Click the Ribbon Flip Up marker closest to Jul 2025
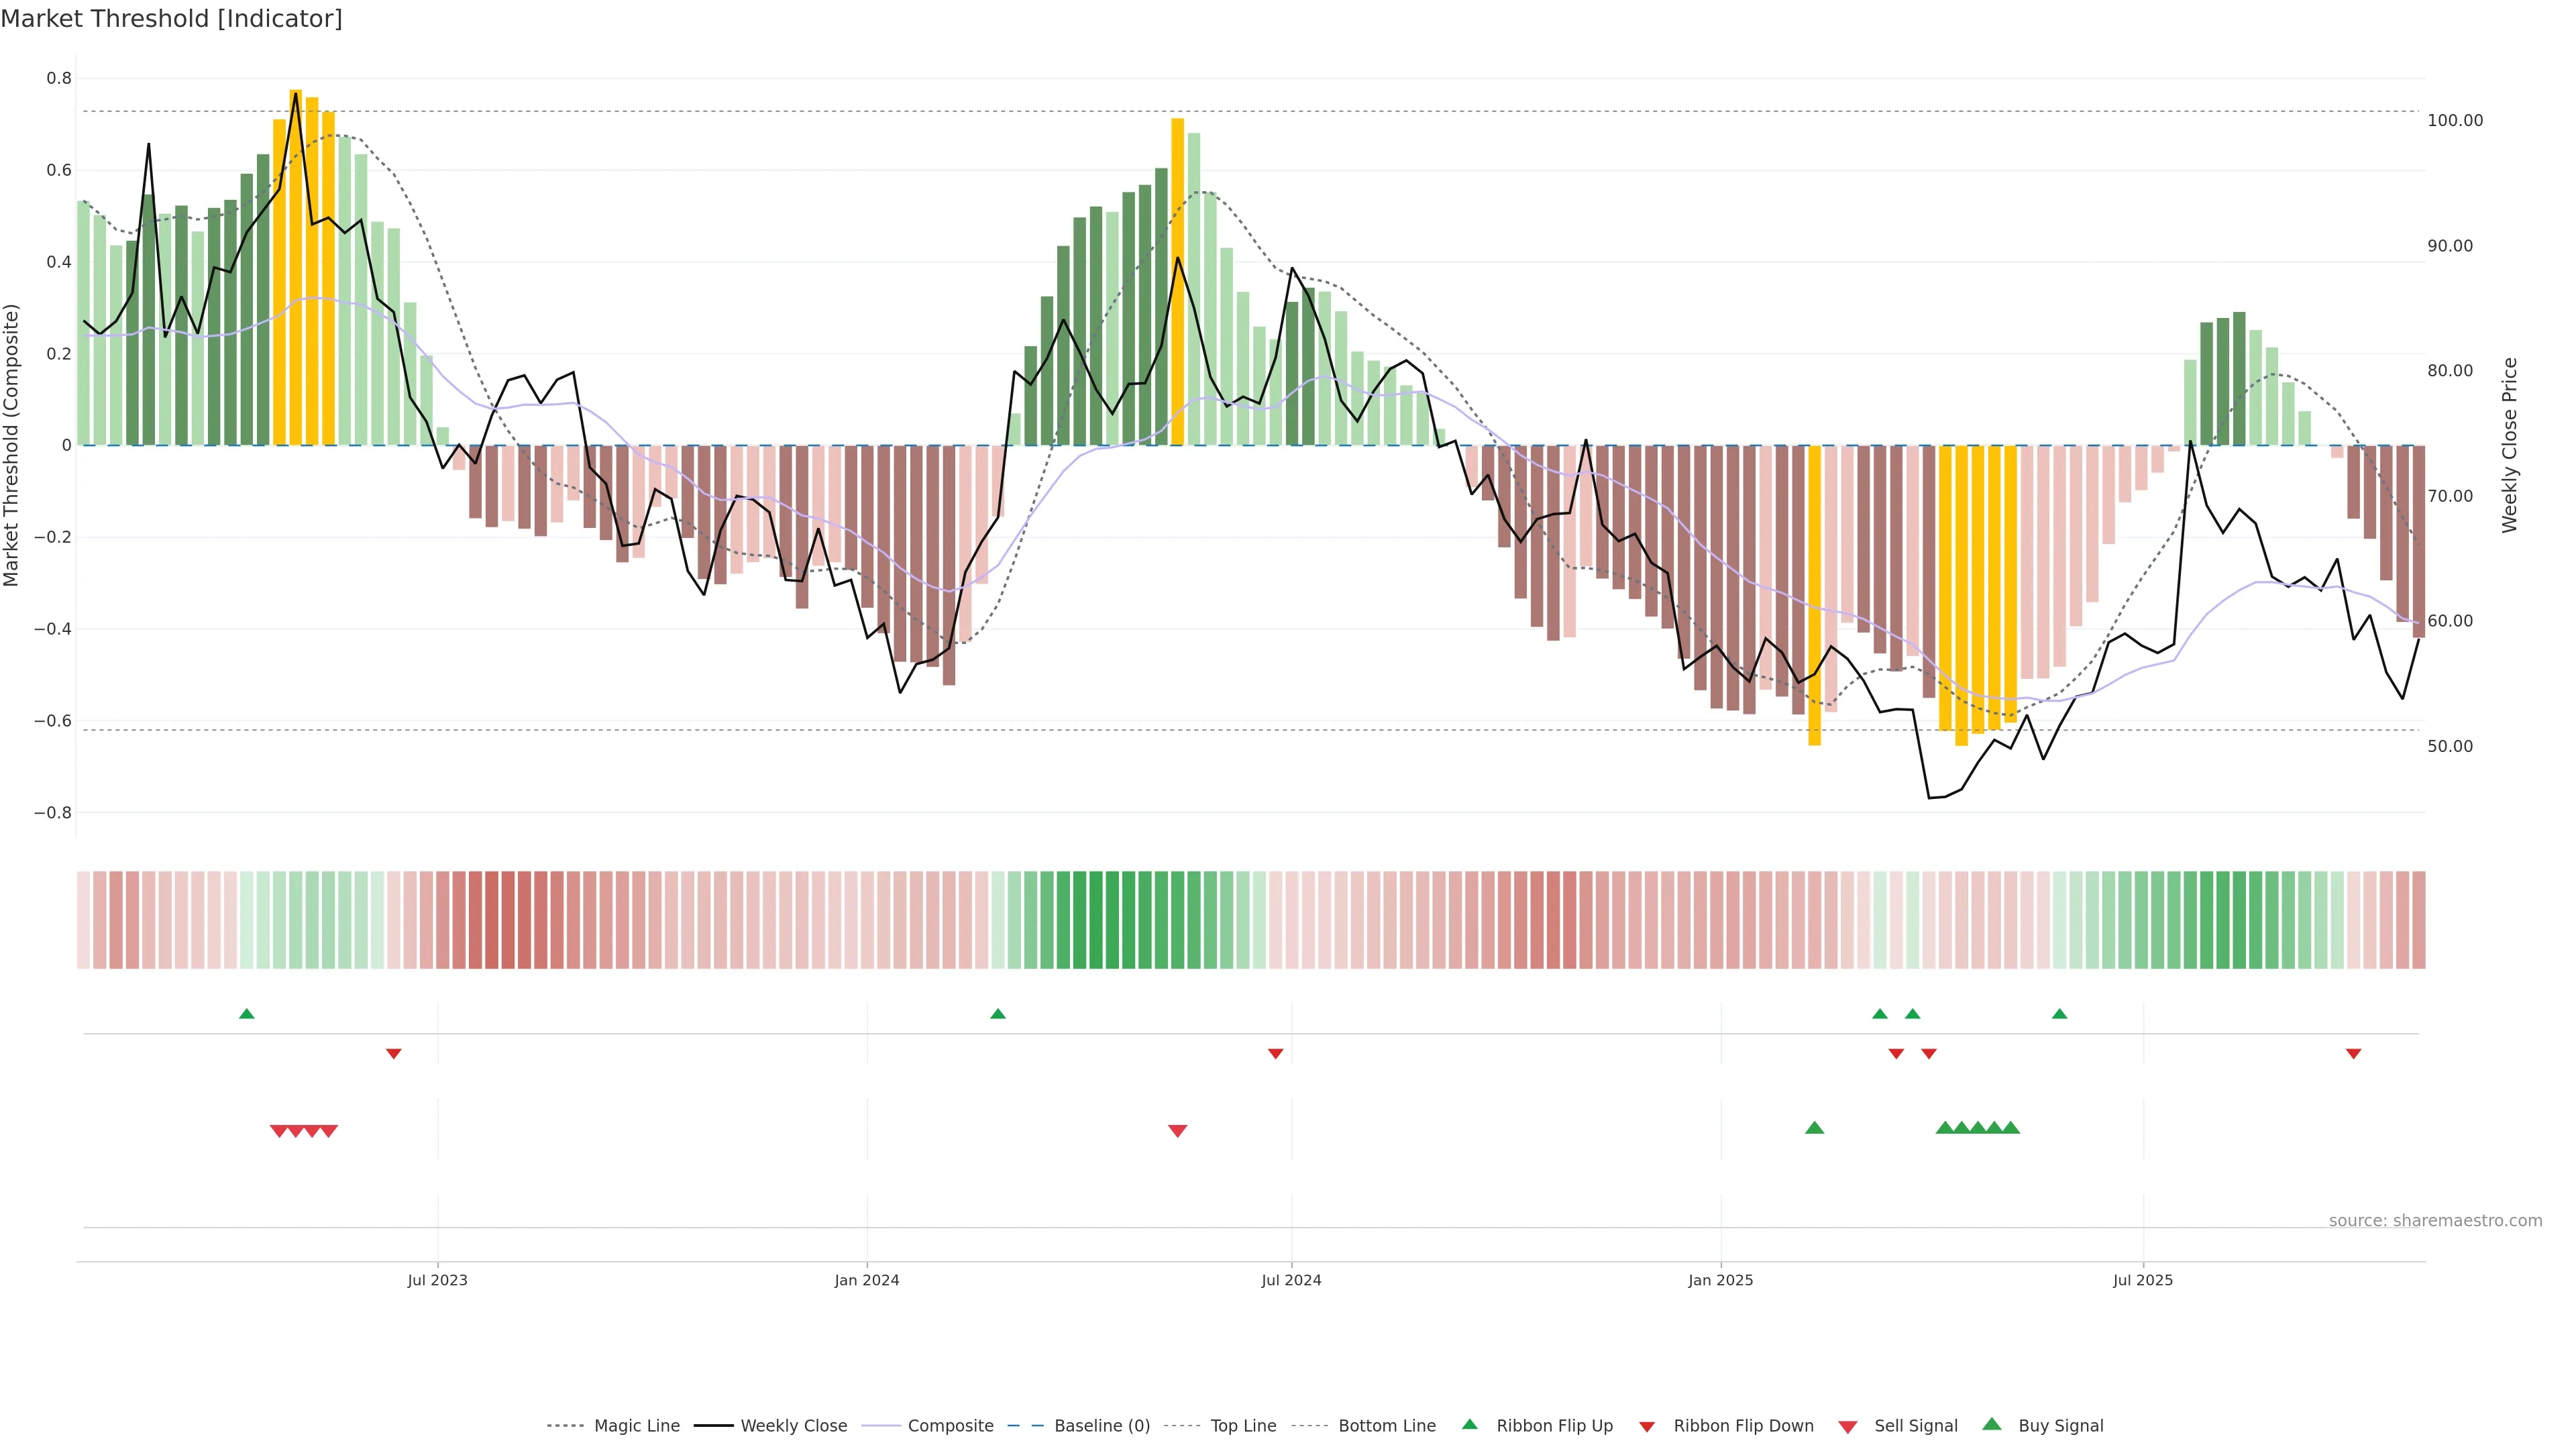Image resolution: width=2576 pixels, height=1449 pixels. coord(2059,1014)
